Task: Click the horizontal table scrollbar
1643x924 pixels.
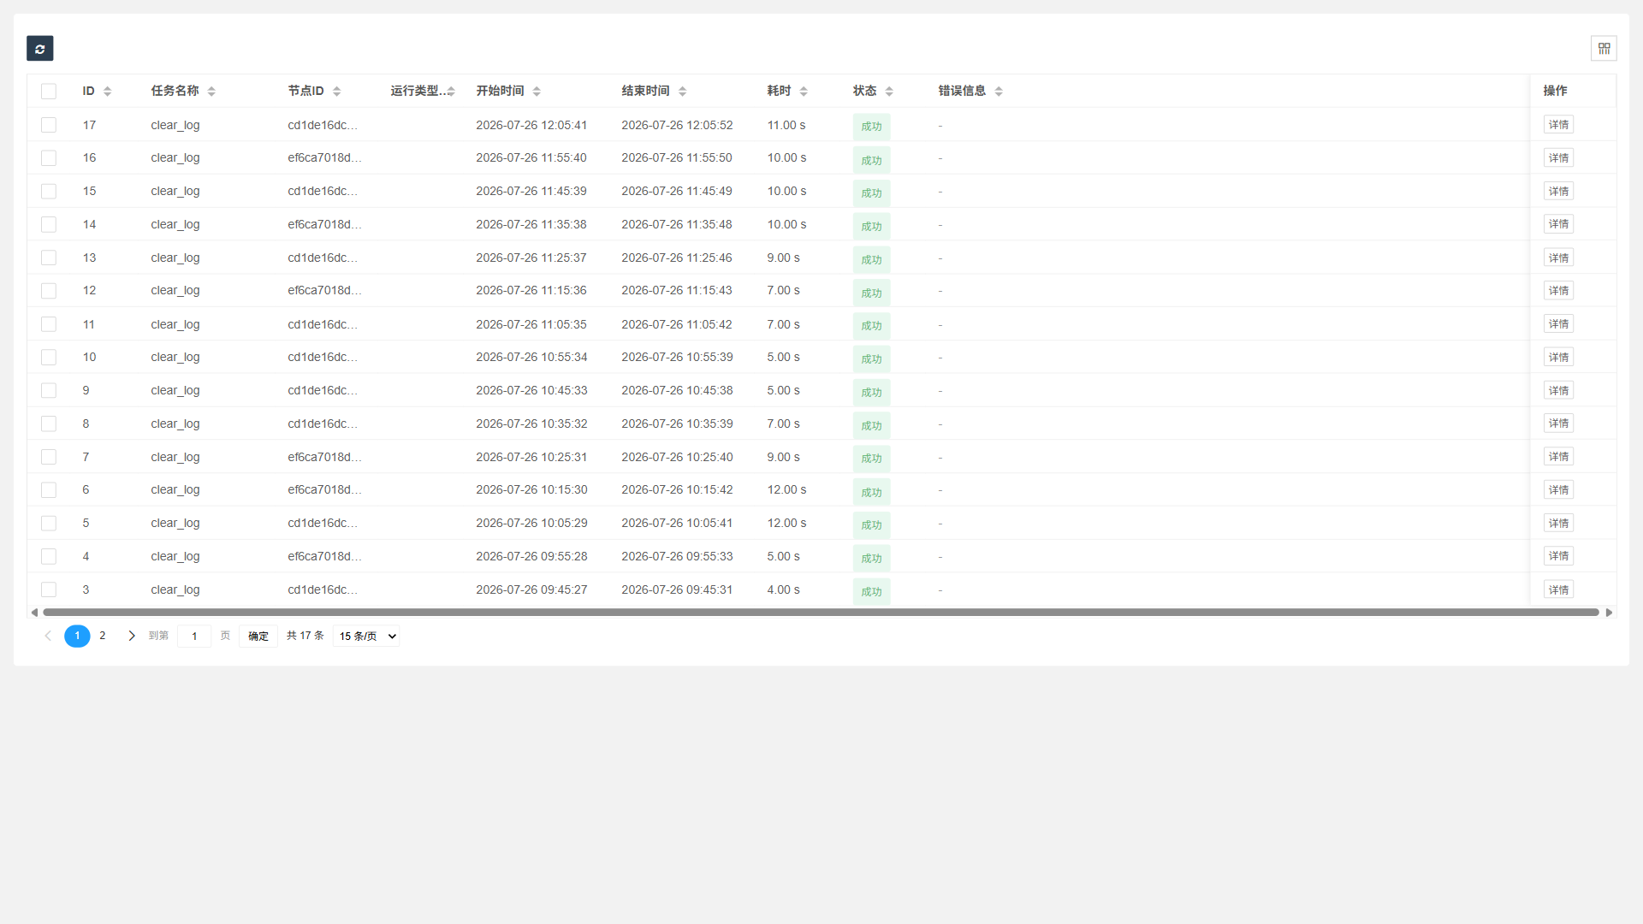Action: click(821, 613)
